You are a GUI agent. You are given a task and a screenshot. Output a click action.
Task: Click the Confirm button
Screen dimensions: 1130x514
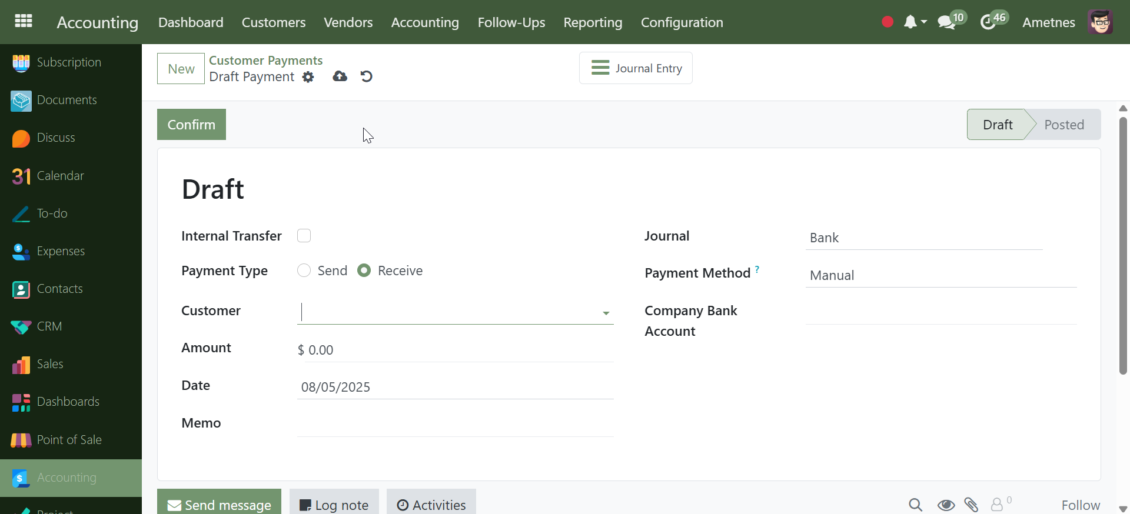191,125
